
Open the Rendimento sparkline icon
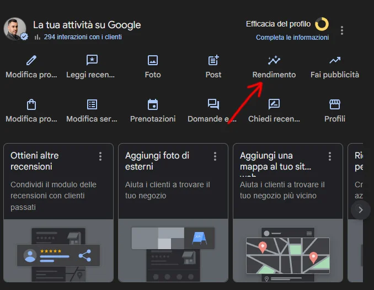274,60
